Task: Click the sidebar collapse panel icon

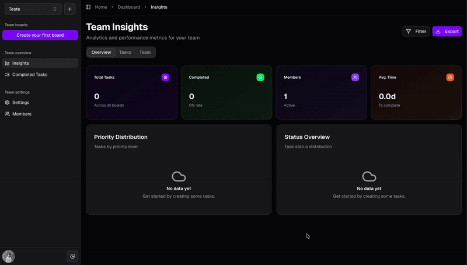Action: (88, 7)
